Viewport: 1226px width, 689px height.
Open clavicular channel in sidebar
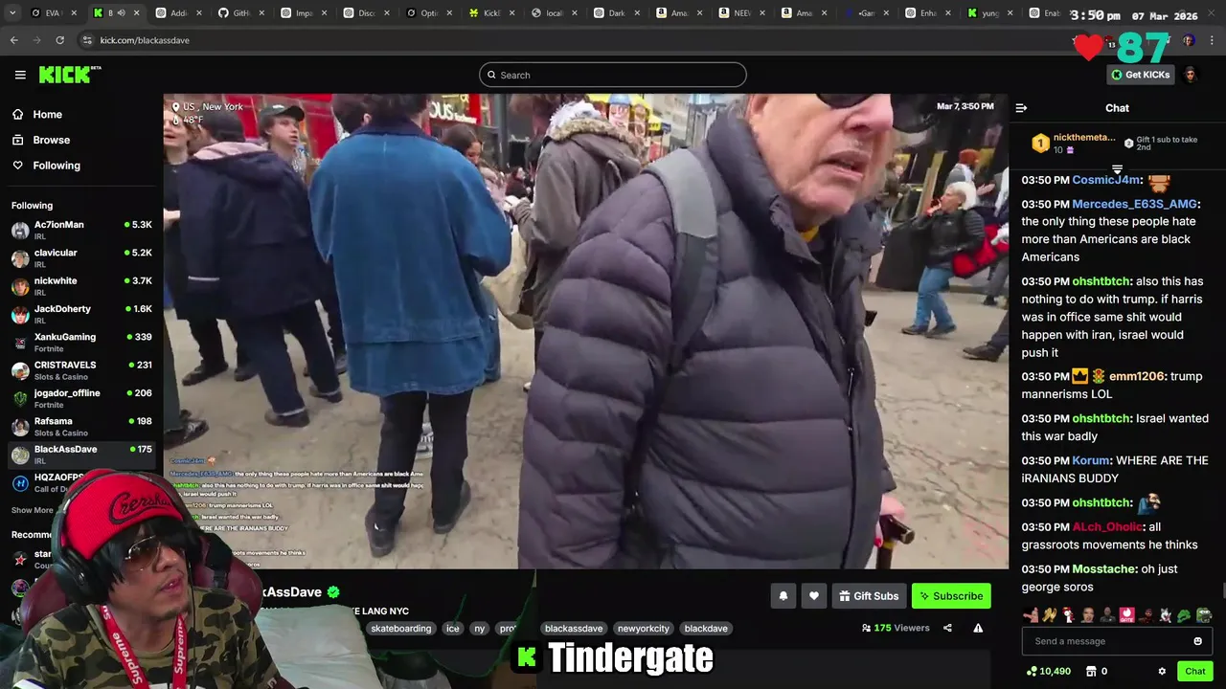pos(81,257)
